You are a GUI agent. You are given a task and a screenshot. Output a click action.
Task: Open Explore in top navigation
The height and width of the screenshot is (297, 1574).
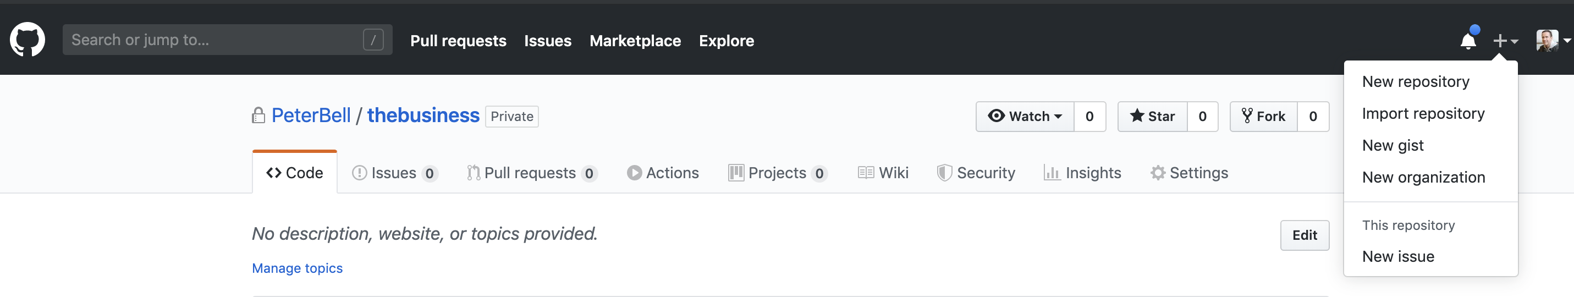[x=727, y=41]
